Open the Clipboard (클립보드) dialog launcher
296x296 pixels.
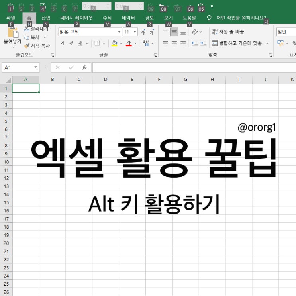(53, 55)
